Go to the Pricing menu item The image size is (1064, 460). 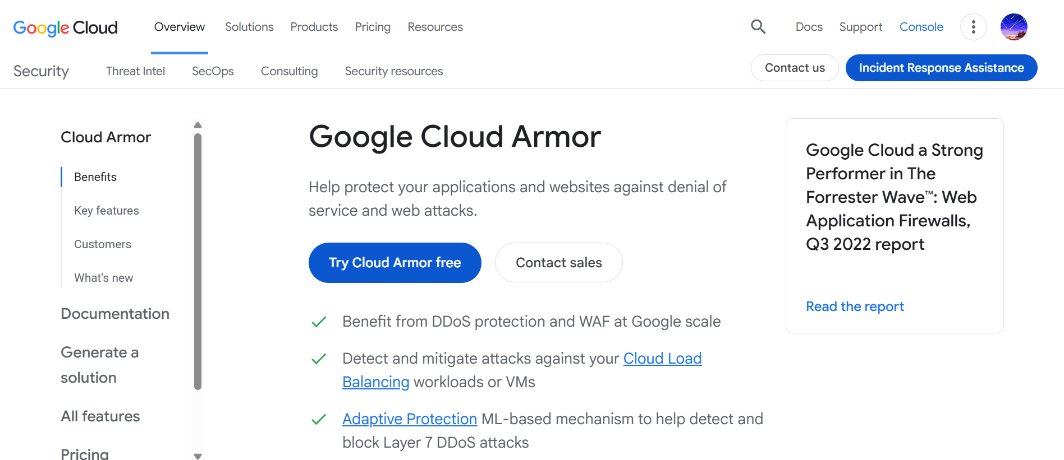point(373,27)
